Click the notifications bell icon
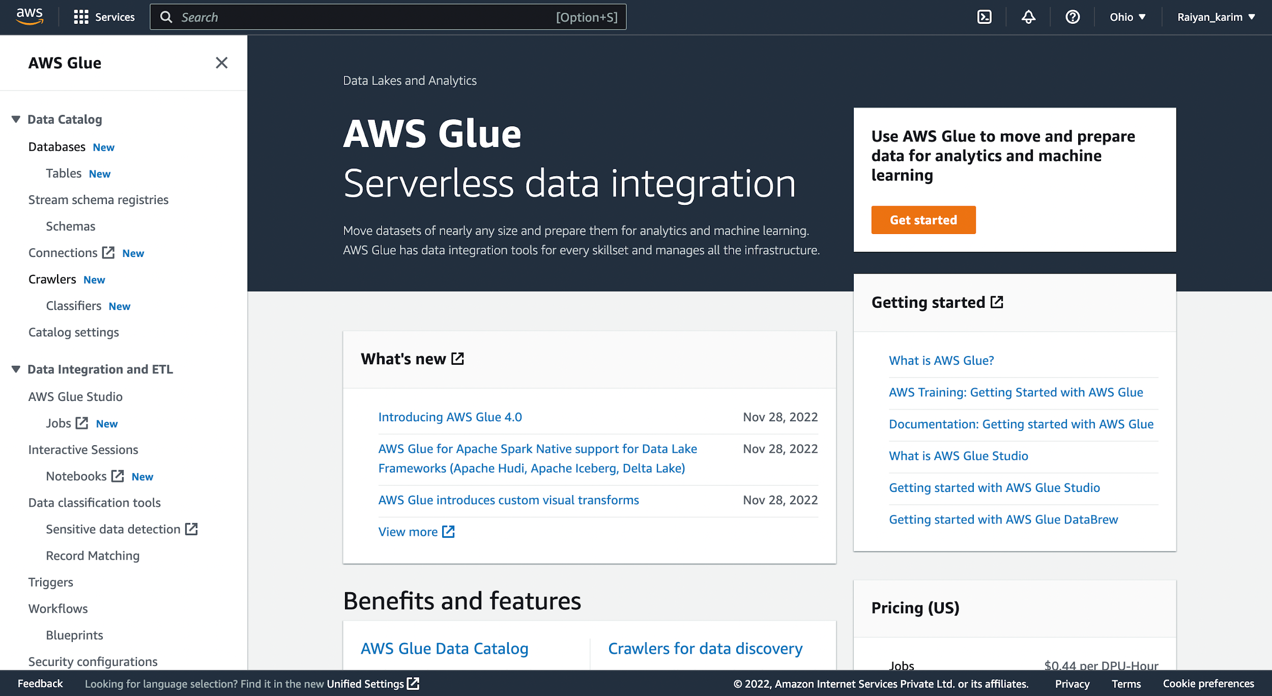This screenshot has width=1272, height=696. pos(1028,17)
